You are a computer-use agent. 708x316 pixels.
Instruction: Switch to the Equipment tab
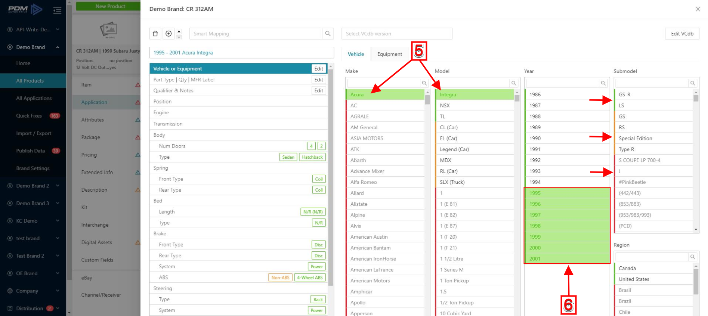pos(390,54)
